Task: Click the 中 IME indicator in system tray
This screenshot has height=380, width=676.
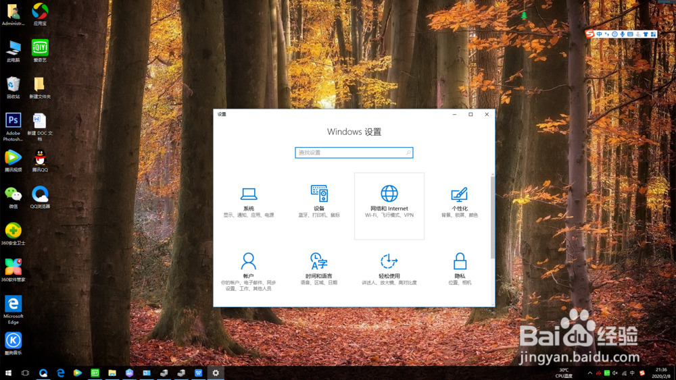Action: click(633, 373)
